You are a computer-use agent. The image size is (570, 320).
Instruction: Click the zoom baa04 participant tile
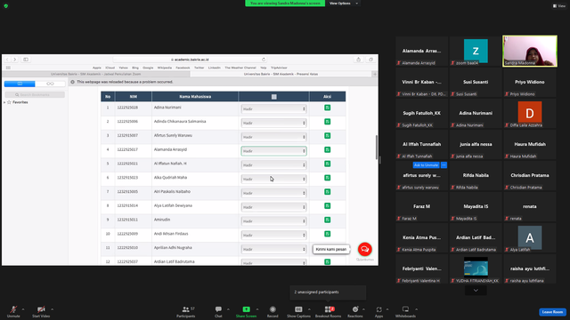[x=476, y=52]
